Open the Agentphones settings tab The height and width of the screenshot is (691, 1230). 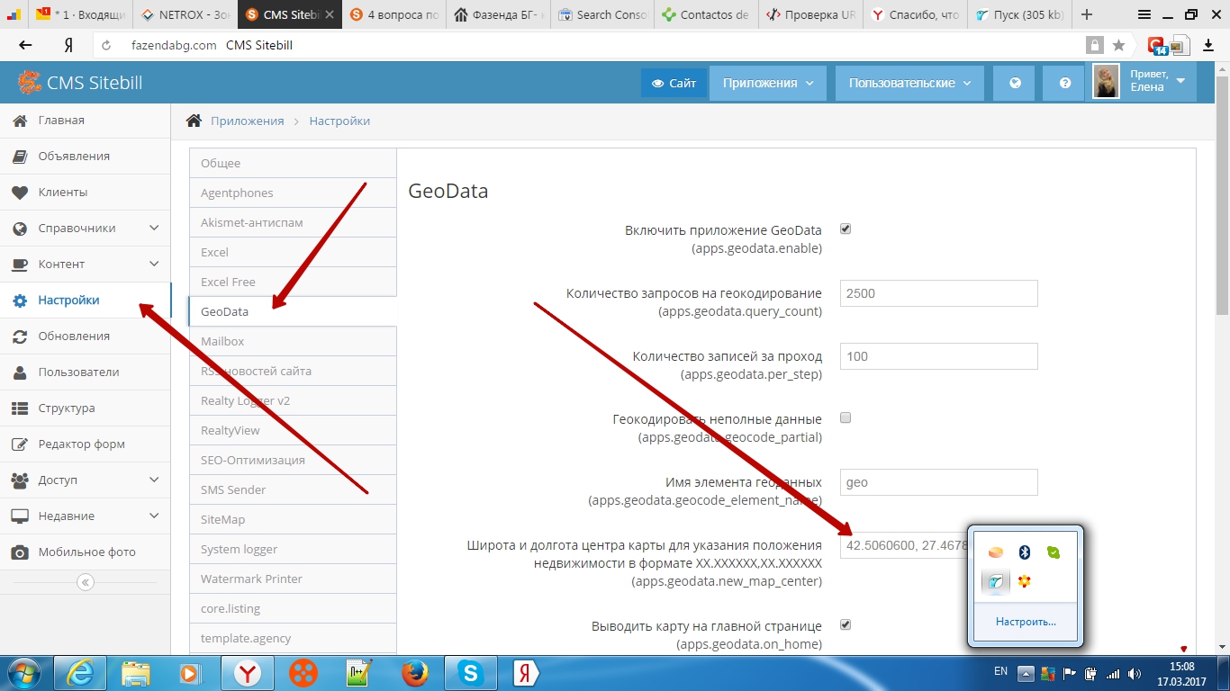point(293,193)
